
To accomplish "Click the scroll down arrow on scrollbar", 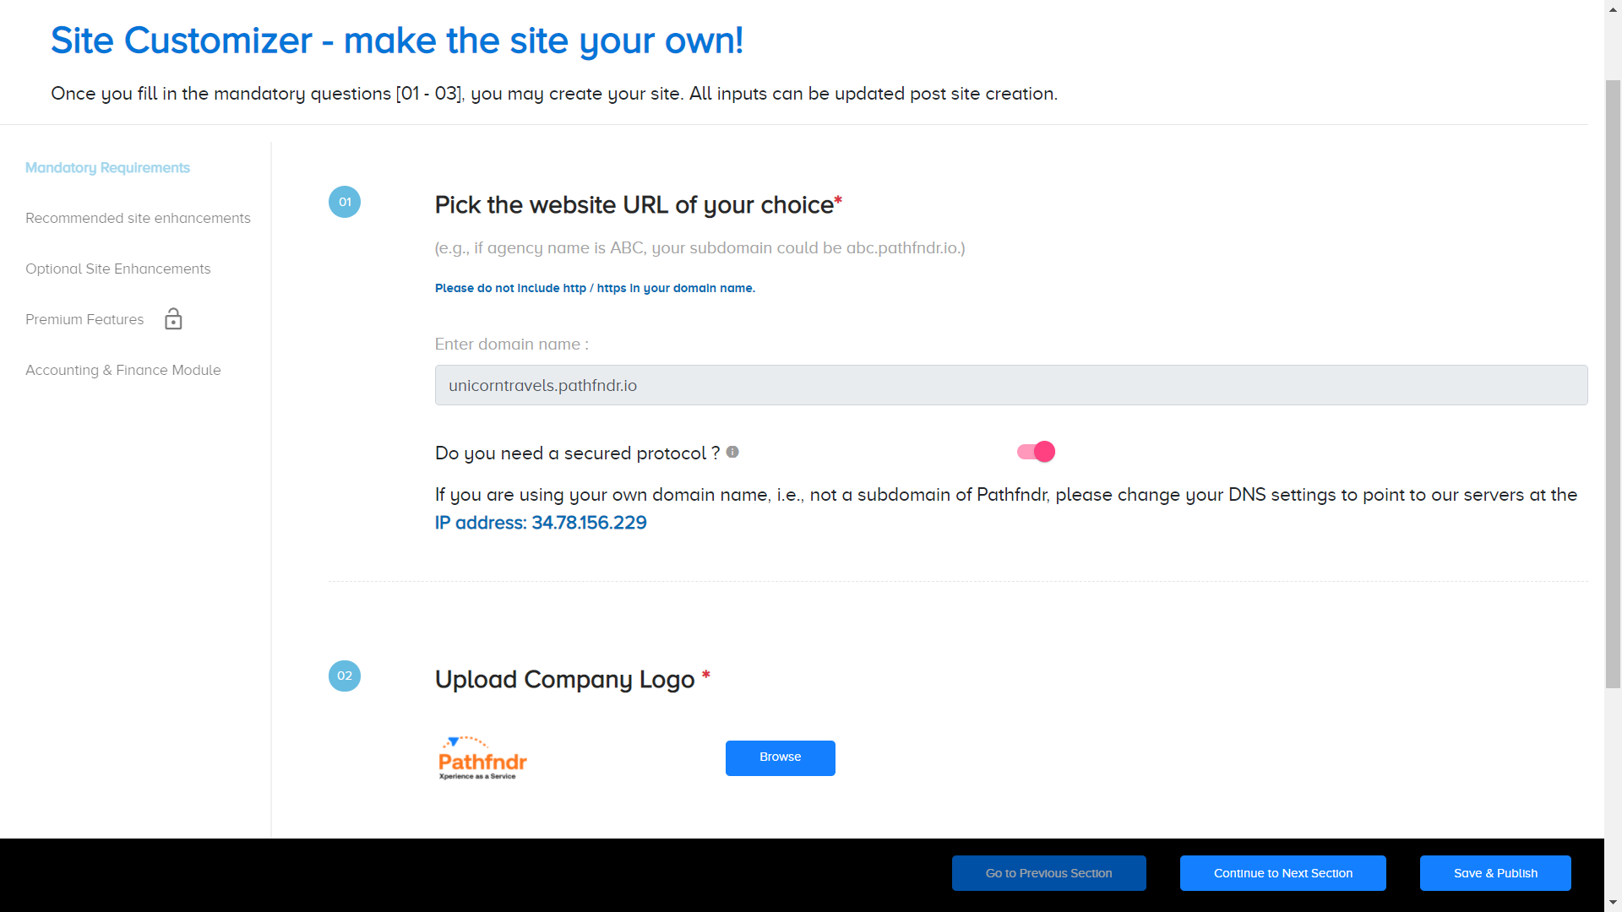I will [x=1613, y=903].
